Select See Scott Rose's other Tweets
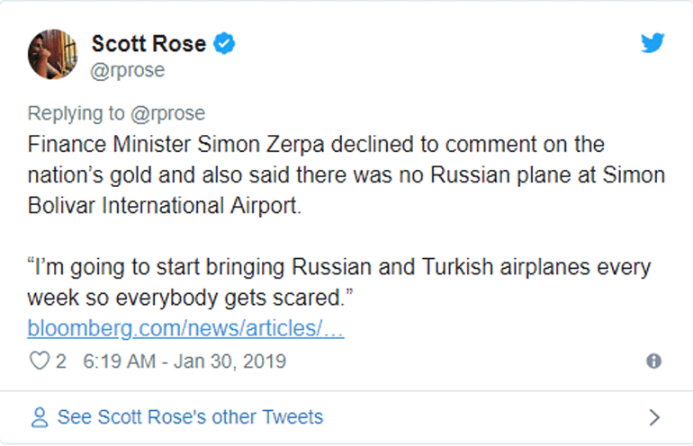 click(190, 417)
